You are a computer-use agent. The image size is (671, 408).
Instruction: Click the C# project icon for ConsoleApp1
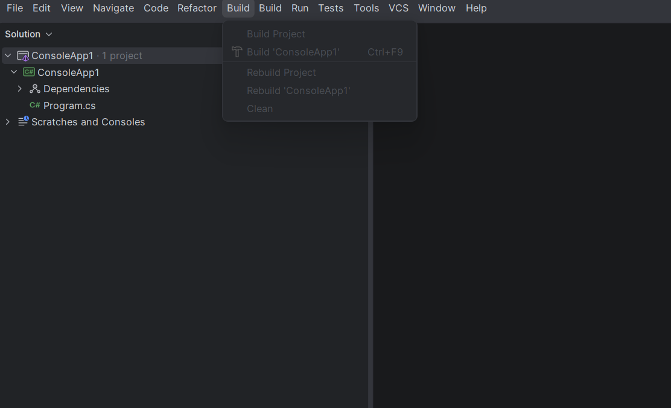pos(29,72)
